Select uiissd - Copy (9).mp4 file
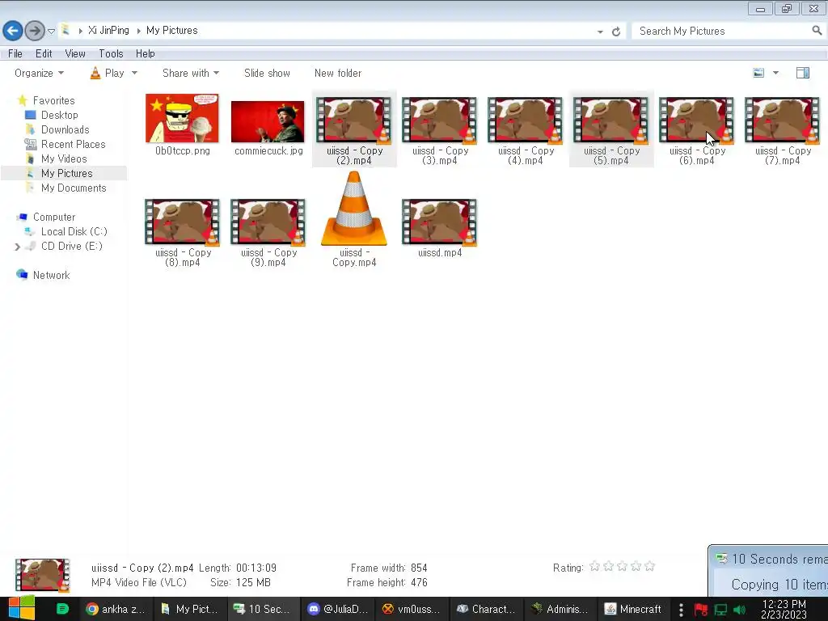The height and width of the screenshot is (621, 828). (268, 232)
